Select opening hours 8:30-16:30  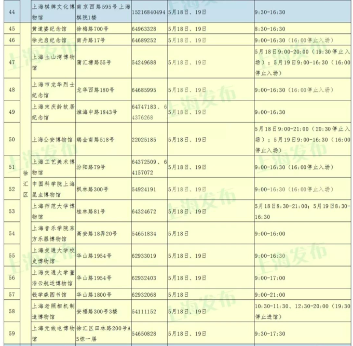click(270, 29)
